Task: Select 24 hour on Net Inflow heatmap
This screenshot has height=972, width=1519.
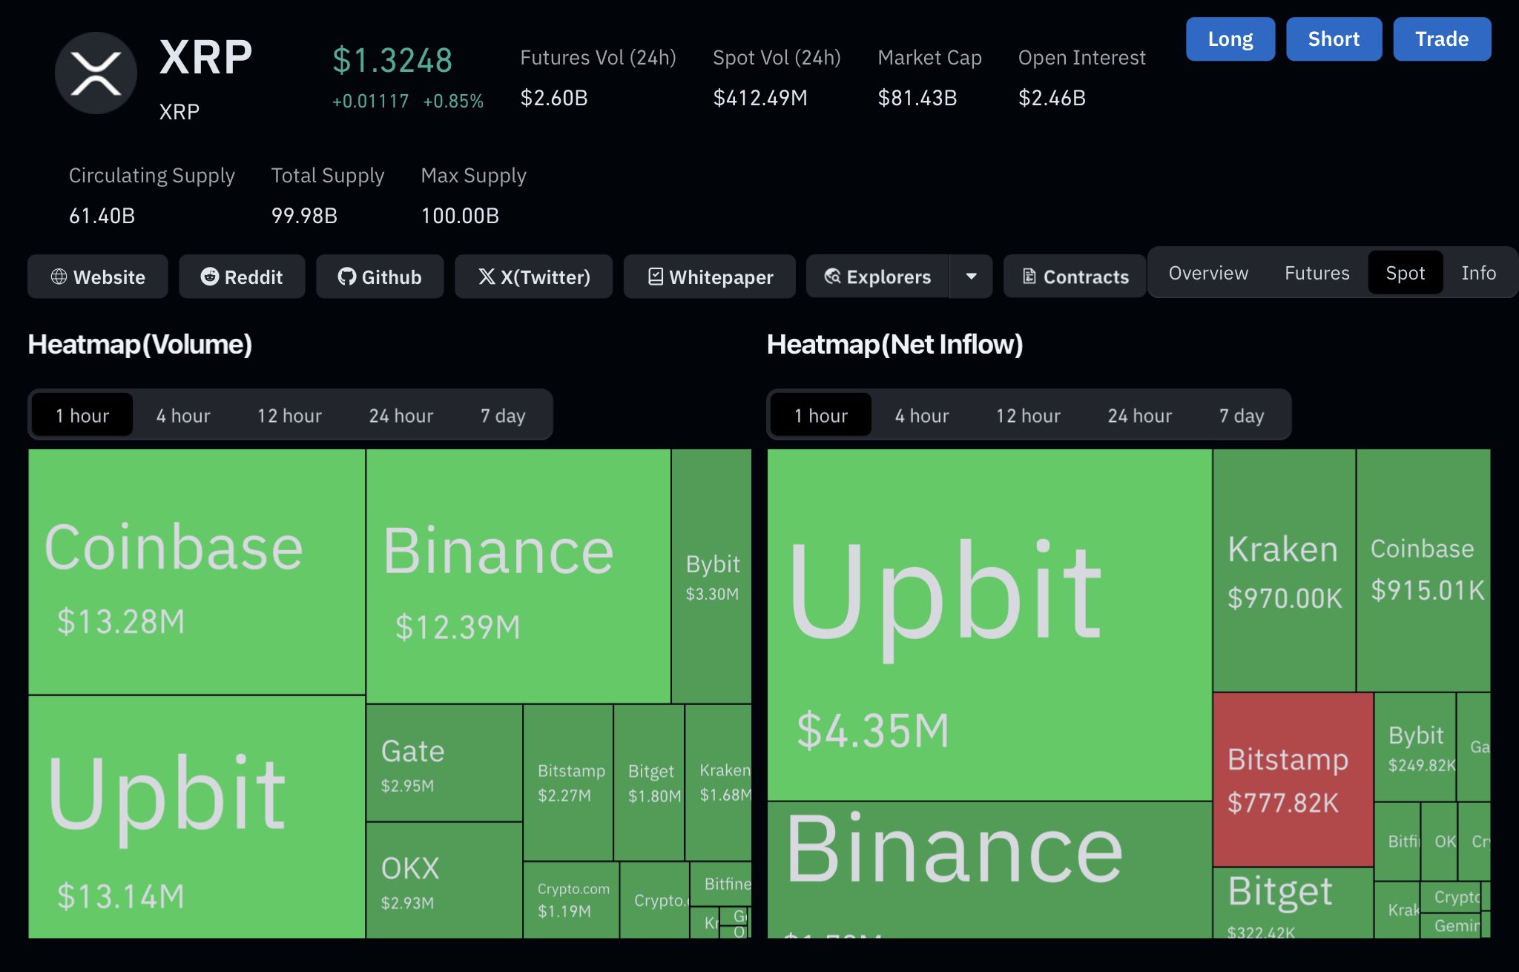Action: coord(1139,415)
